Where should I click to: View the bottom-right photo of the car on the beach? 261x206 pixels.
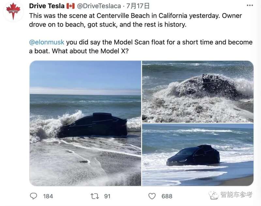click(x=198, y=155)
